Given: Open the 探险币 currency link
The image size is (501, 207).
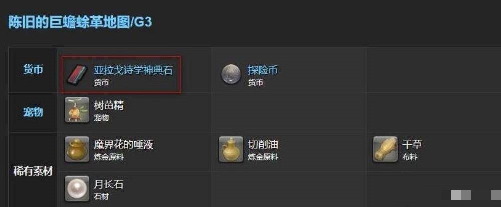Looking at the screenshot, I should click(263, 70).
